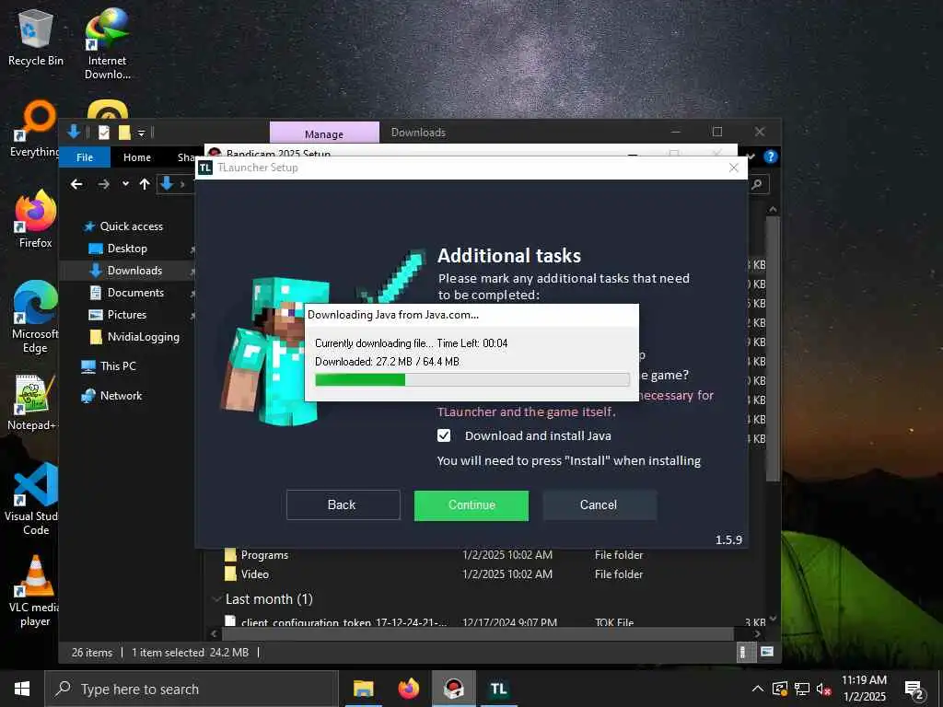This screenshot has width=943, height=707.
Task: Open the recent locations dropdown in Explorer
Action: (x=125, y=184)
